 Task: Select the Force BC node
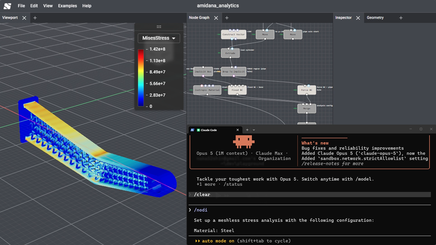pos(307,90)
